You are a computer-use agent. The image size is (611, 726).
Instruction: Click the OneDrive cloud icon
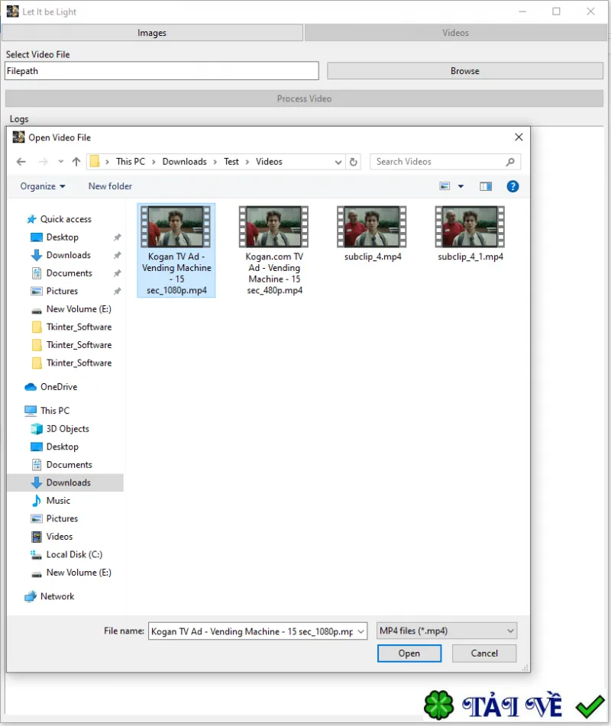pyautogui.click(x=31, y=386)
